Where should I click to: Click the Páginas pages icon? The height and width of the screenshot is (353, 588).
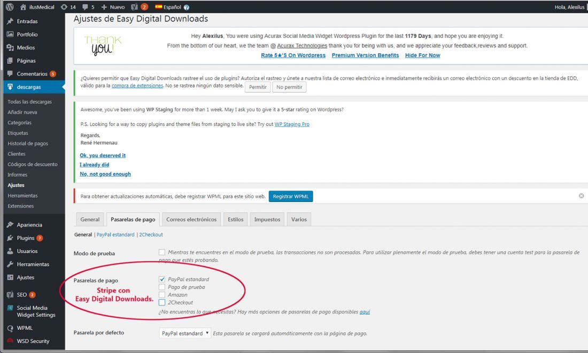click(10, 61)
